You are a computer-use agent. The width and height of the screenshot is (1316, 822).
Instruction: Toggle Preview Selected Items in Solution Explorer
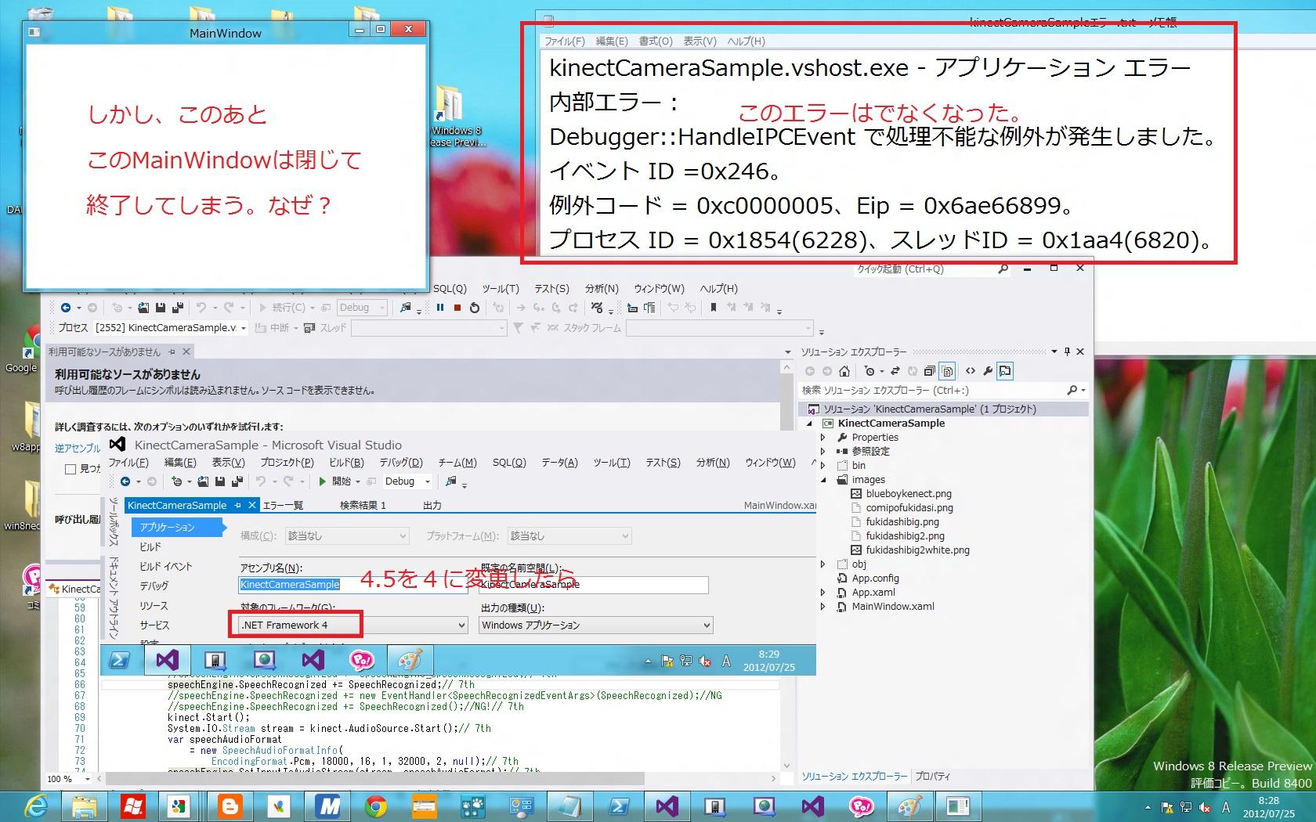[1006, 371]
